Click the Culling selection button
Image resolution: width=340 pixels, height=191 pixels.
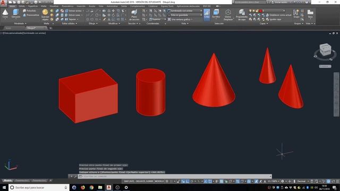tap(207, 15)
